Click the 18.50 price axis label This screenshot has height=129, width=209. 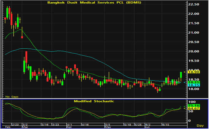pos(193,80)
